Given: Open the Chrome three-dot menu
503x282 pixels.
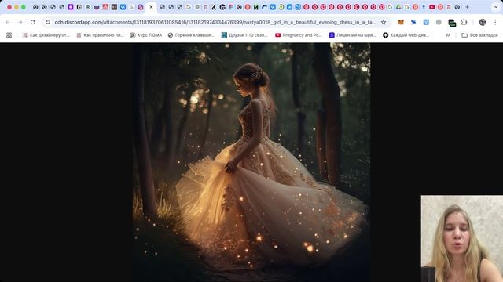Looking at the screenshot, I should coord(495,23).
